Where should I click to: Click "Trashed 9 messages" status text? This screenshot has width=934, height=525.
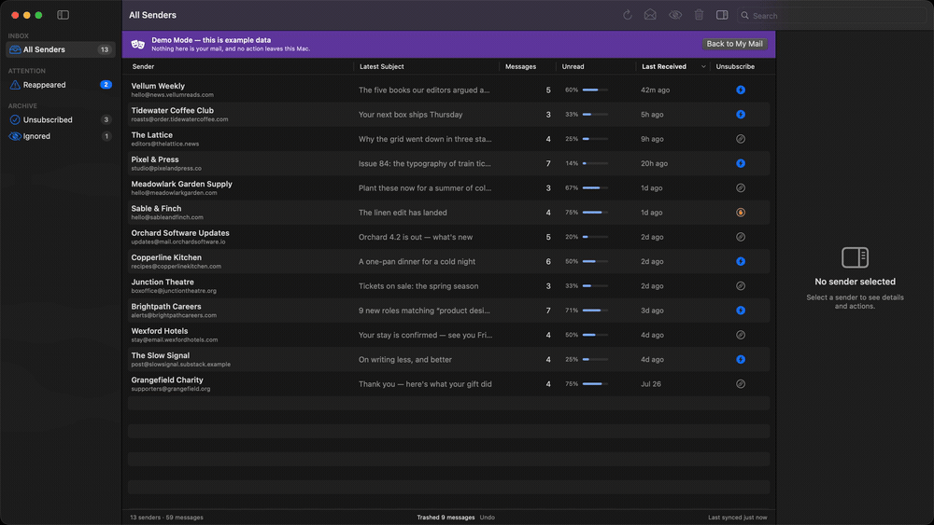point(446,518)
